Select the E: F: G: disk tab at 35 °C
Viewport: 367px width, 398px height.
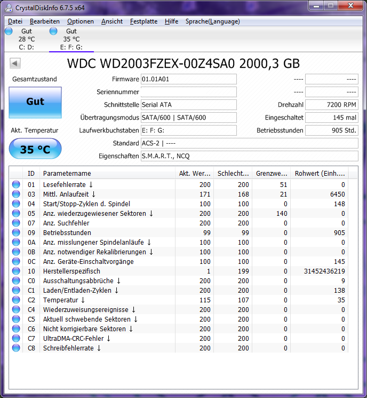coord(71,39)
